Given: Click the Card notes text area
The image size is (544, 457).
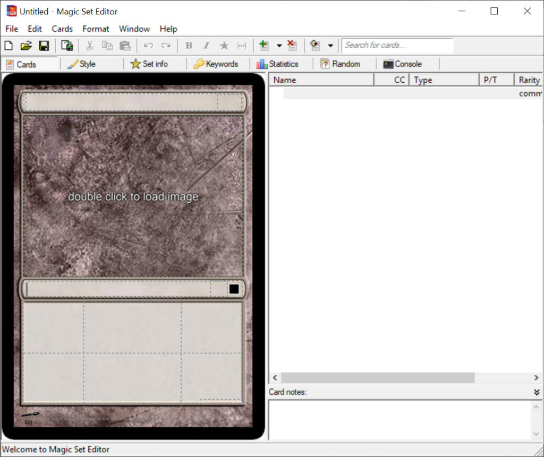Looking at the screenshot, I should click(400, 420).
